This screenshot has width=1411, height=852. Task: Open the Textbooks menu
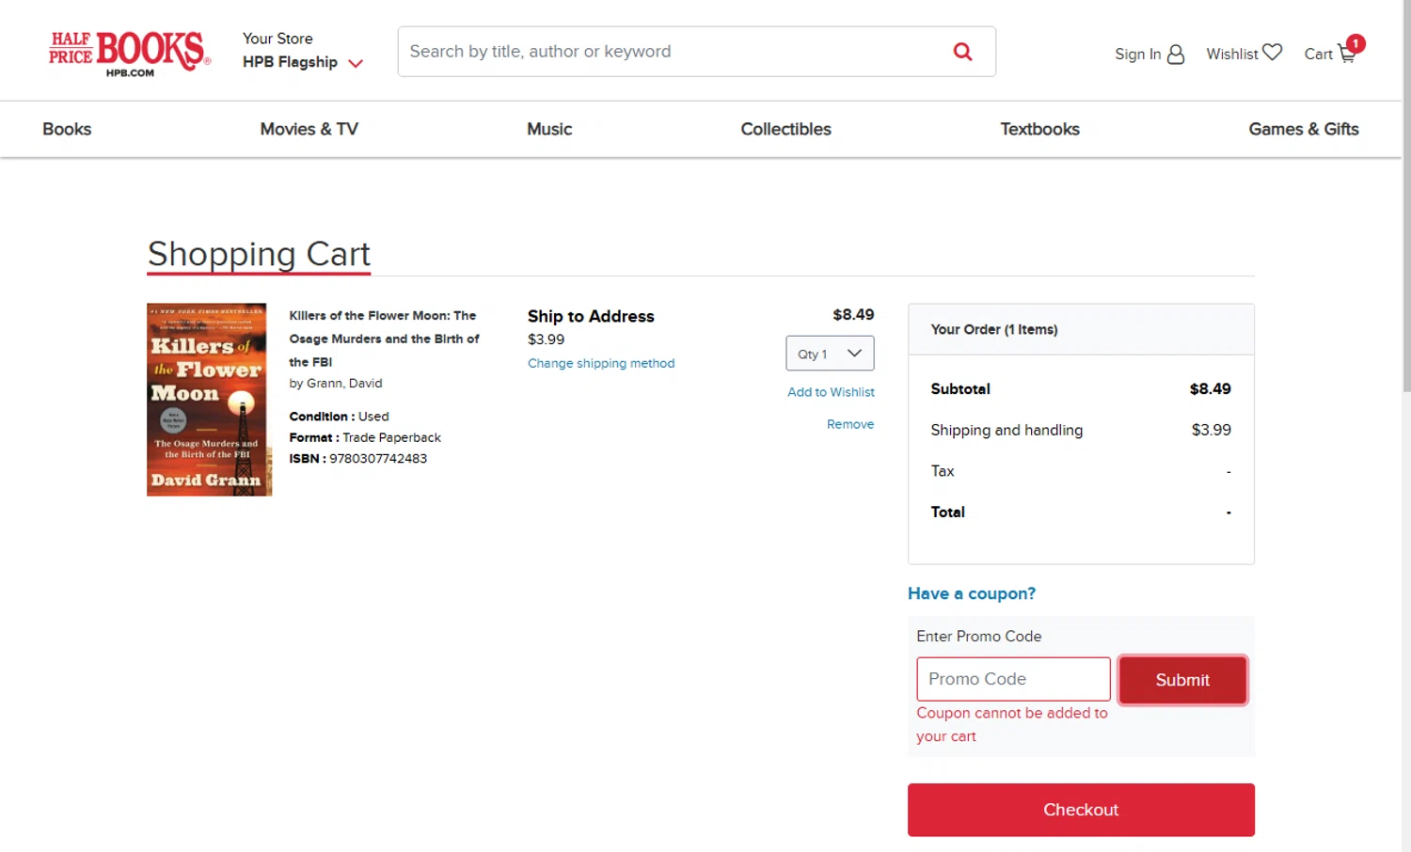[x=1039, y=129]
